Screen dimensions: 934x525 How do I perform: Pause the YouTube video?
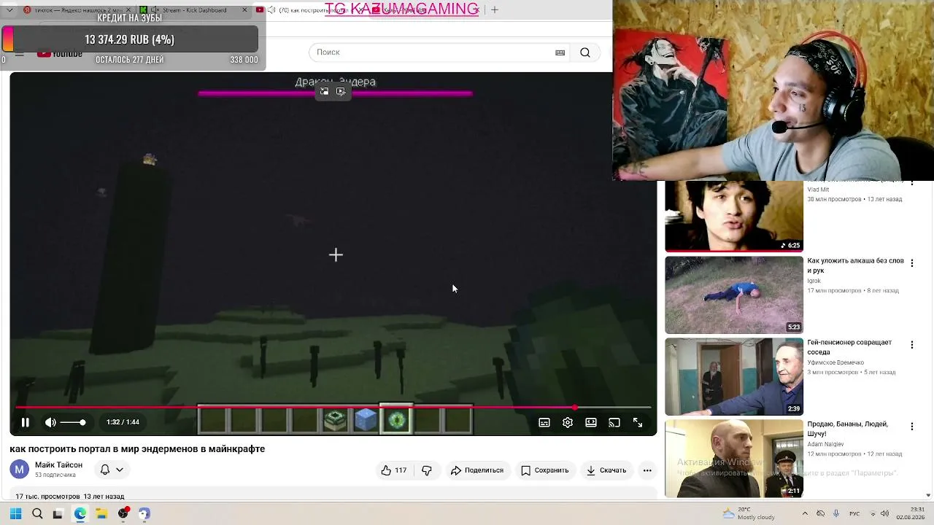coord(25,422)
